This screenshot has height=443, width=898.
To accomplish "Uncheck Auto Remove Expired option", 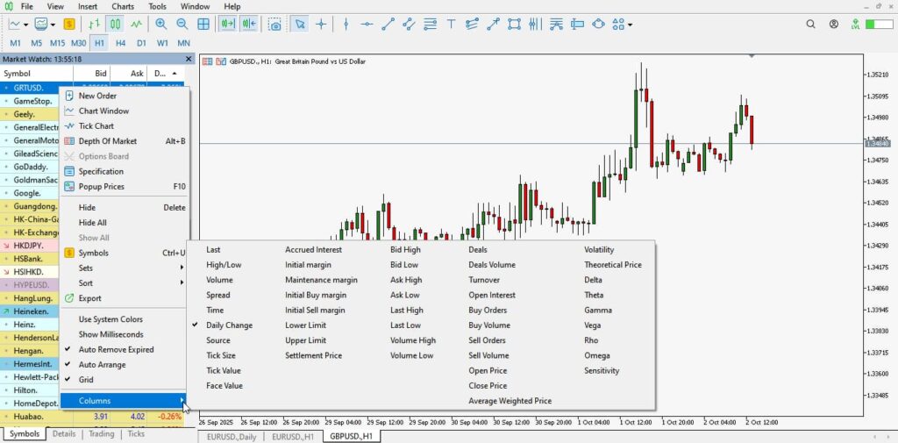I will pyautogui.click(x=116, y=349).
